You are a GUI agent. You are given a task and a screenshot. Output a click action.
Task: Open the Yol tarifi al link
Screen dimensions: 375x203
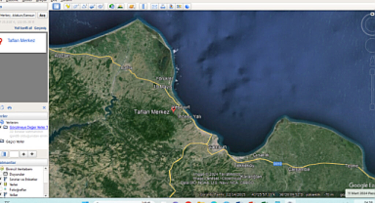coord(23,28)
